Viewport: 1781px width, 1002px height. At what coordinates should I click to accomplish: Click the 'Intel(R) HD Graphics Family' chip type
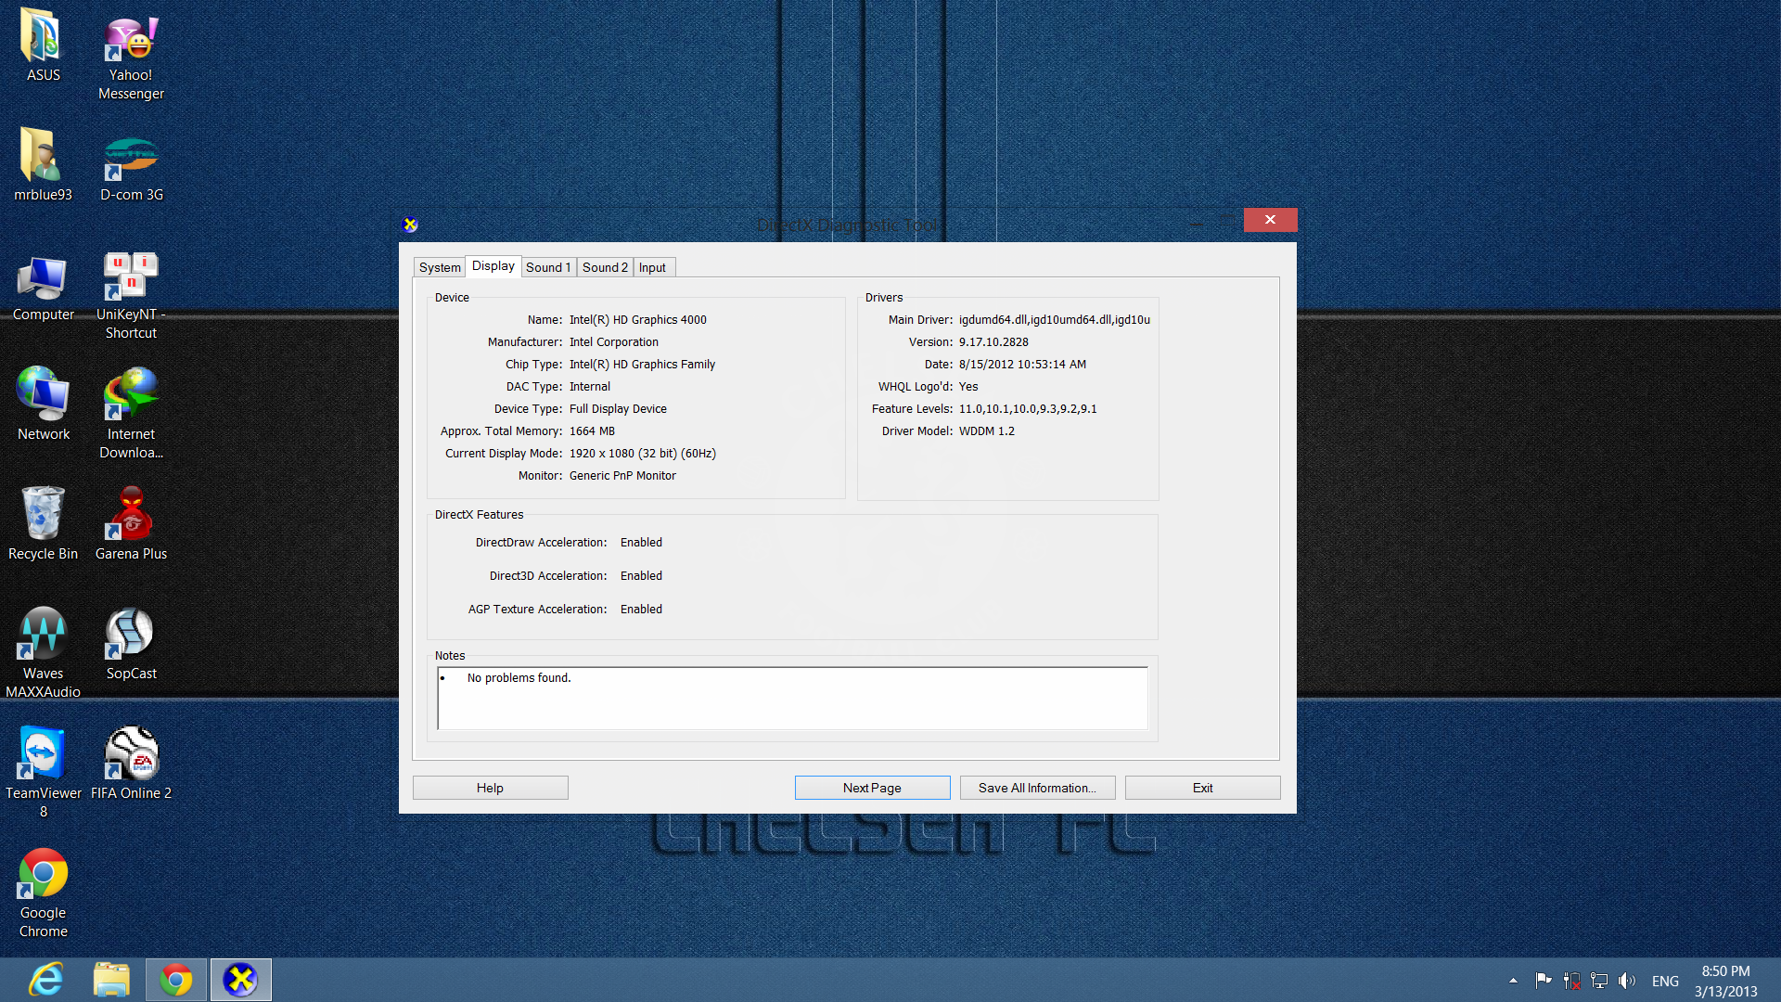(x=642, y=365)
